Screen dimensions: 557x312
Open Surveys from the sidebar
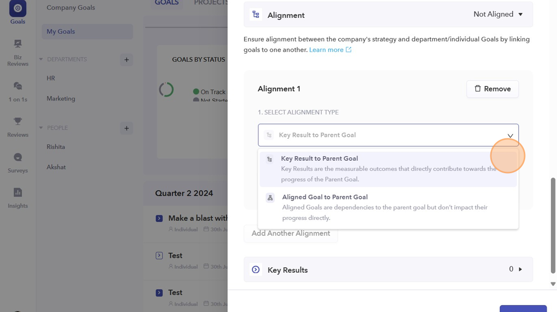pyautogui.click(x=18, y=162)
